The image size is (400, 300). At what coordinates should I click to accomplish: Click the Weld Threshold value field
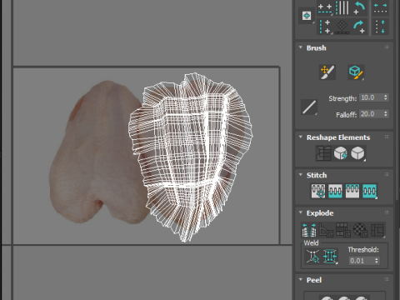pos(361,261)
